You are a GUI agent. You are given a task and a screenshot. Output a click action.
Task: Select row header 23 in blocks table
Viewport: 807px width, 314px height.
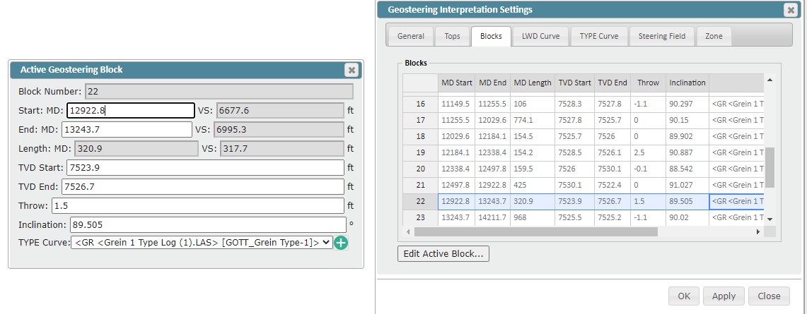(x=421, y=217)
